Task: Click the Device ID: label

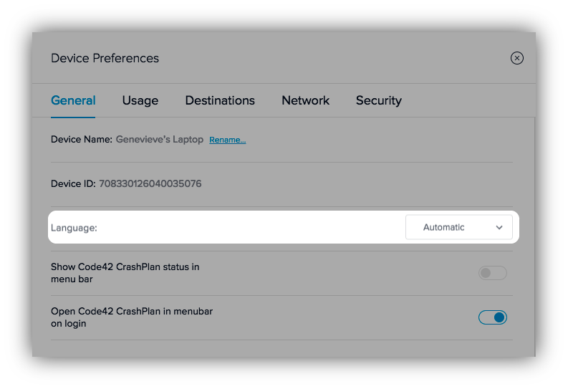Action: [72, 184]
